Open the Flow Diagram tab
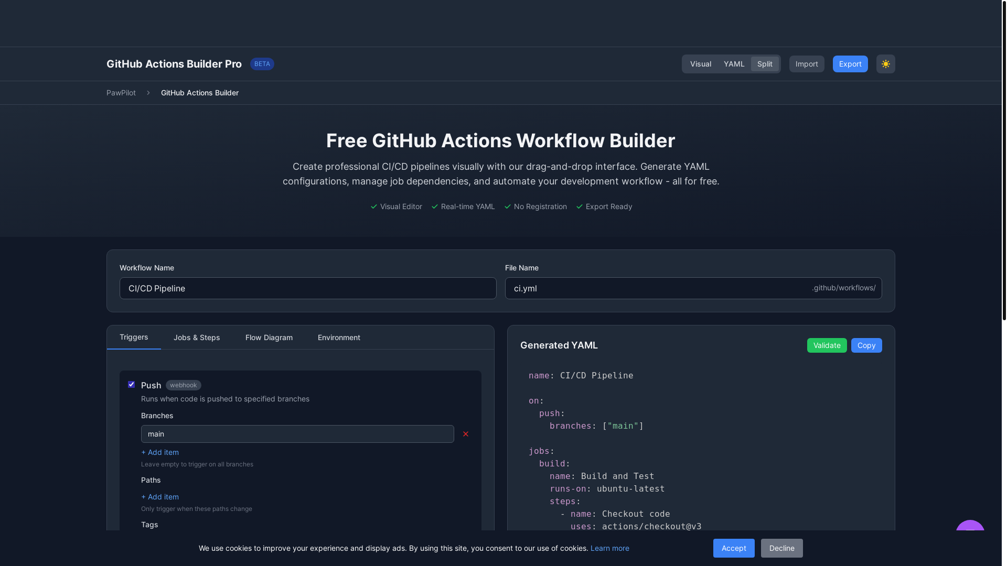Viewport: 1007px width, 566px height. tap(269, 338)
